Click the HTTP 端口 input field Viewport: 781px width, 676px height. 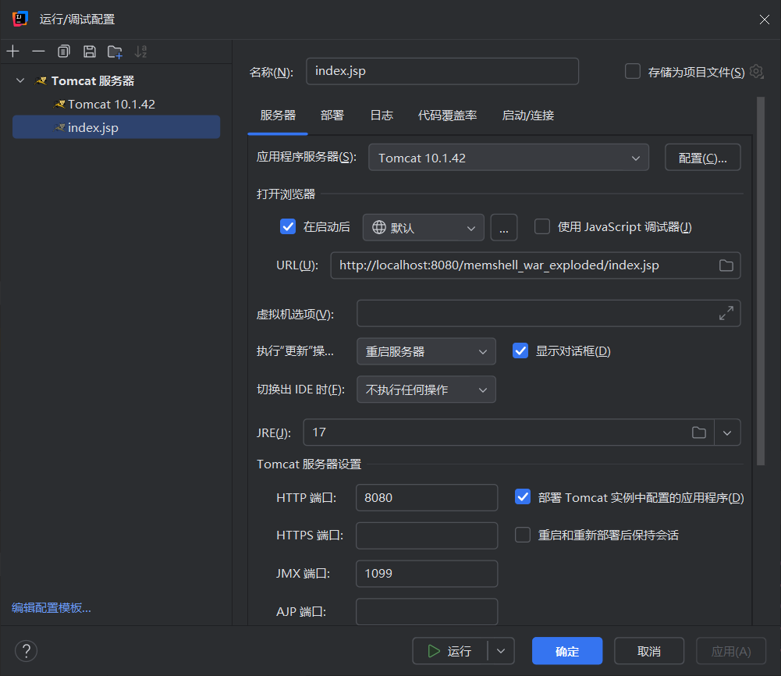click(x=426, y=497)
